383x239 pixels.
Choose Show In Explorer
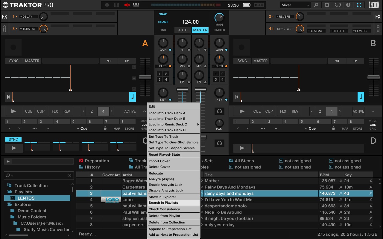pyautogui.click(x=174, y=197)
